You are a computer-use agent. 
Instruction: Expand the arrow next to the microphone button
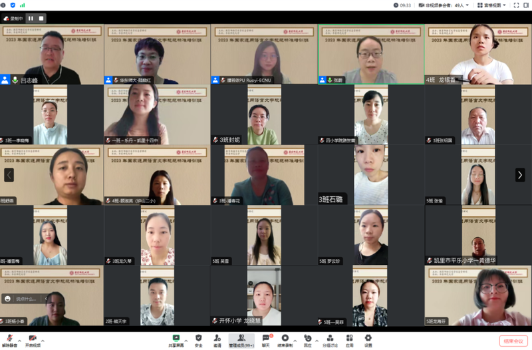(18, 336)
